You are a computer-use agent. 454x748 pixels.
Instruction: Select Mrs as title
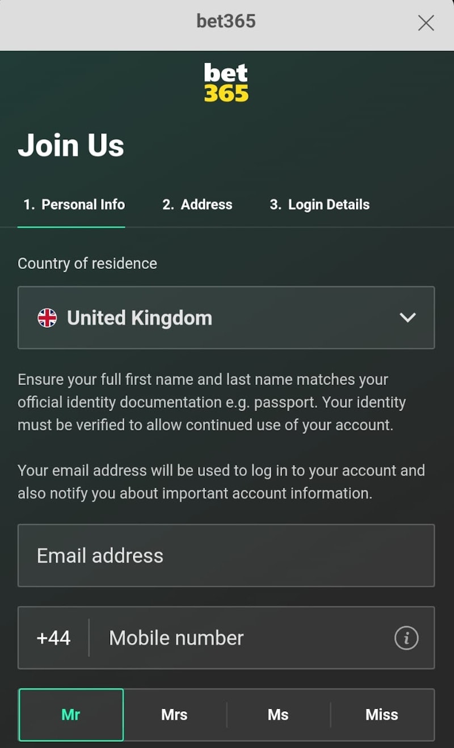tap(174, 715)
